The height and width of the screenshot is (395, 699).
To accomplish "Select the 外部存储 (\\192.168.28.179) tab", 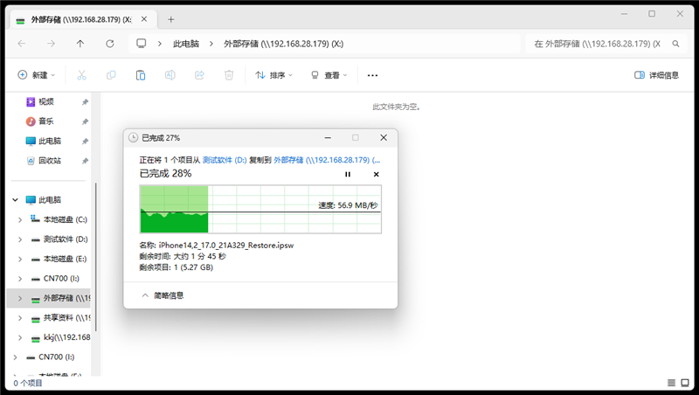I will click(81, 19).
